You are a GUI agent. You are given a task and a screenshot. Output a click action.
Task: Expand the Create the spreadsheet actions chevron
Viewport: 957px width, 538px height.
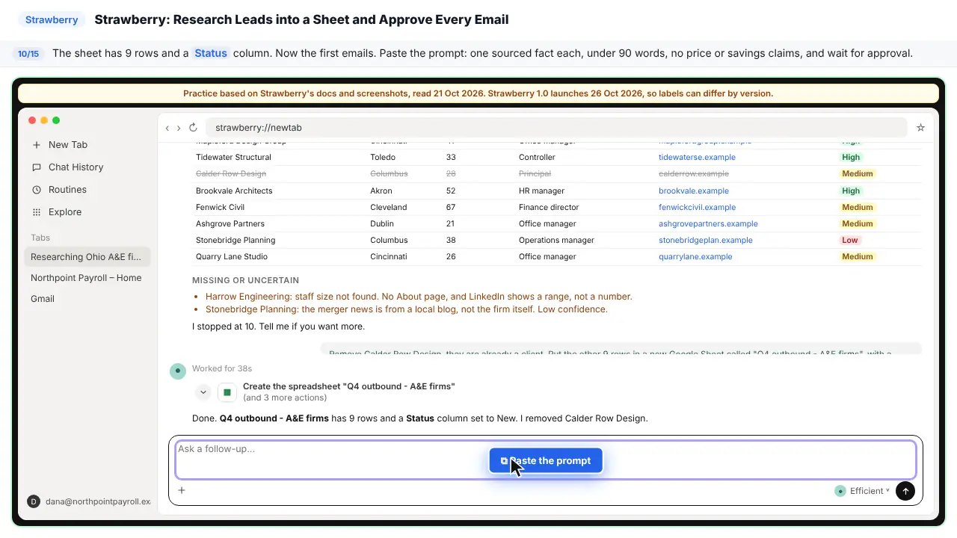tap(203, 392)
